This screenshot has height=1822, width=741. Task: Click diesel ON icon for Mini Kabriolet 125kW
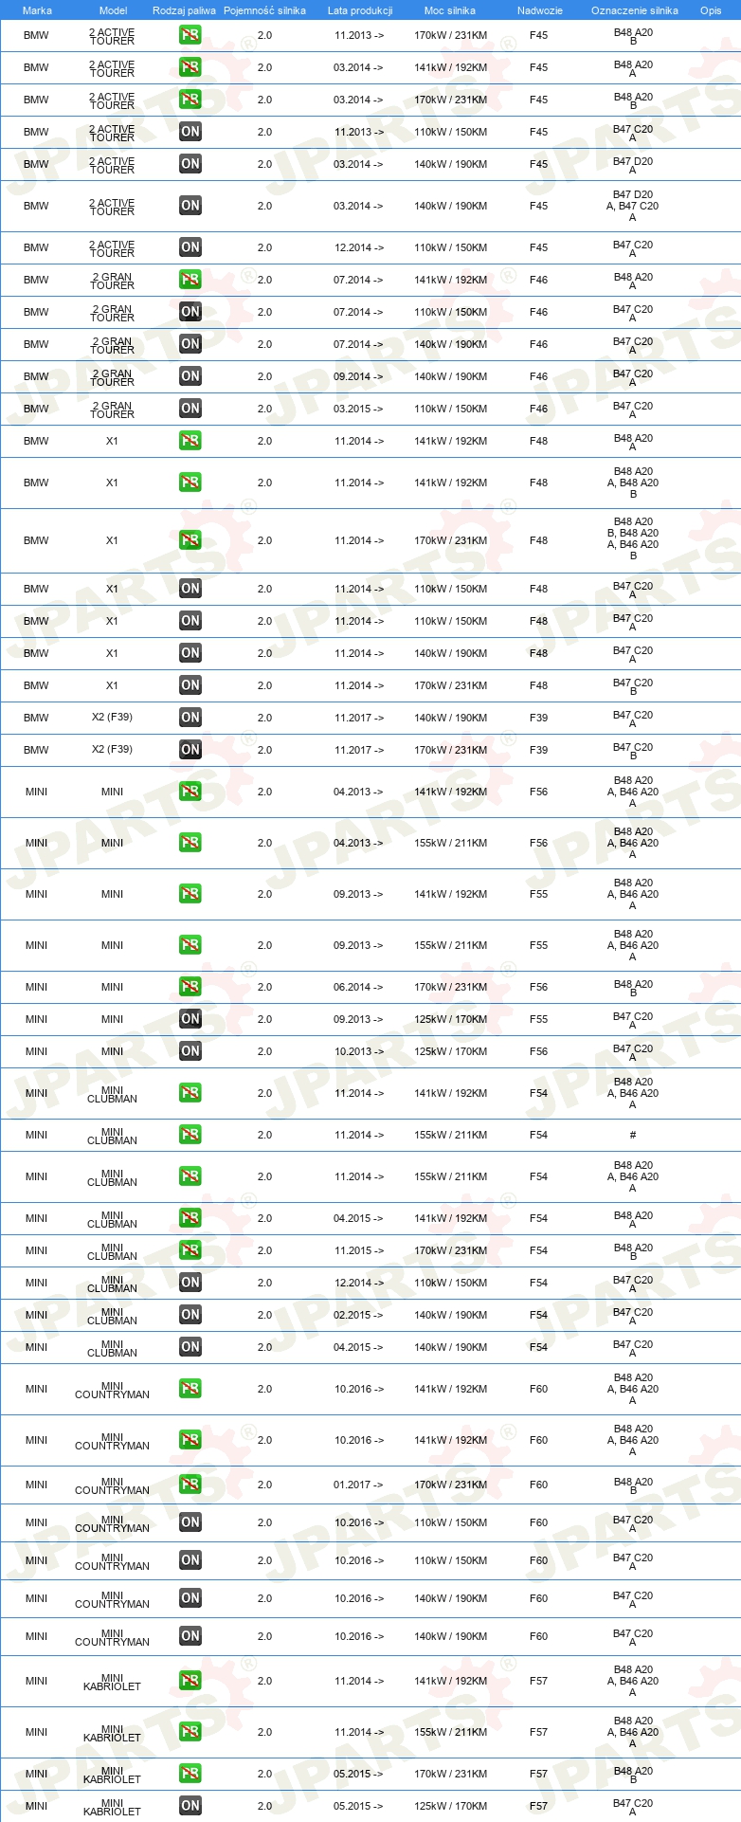tap(190, 1806)
